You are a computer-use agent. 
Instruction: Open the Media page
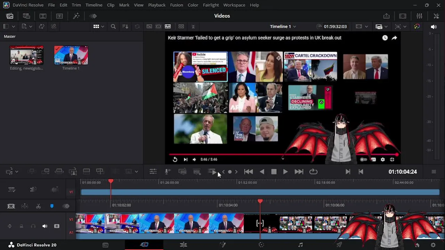tap(105, 245)
